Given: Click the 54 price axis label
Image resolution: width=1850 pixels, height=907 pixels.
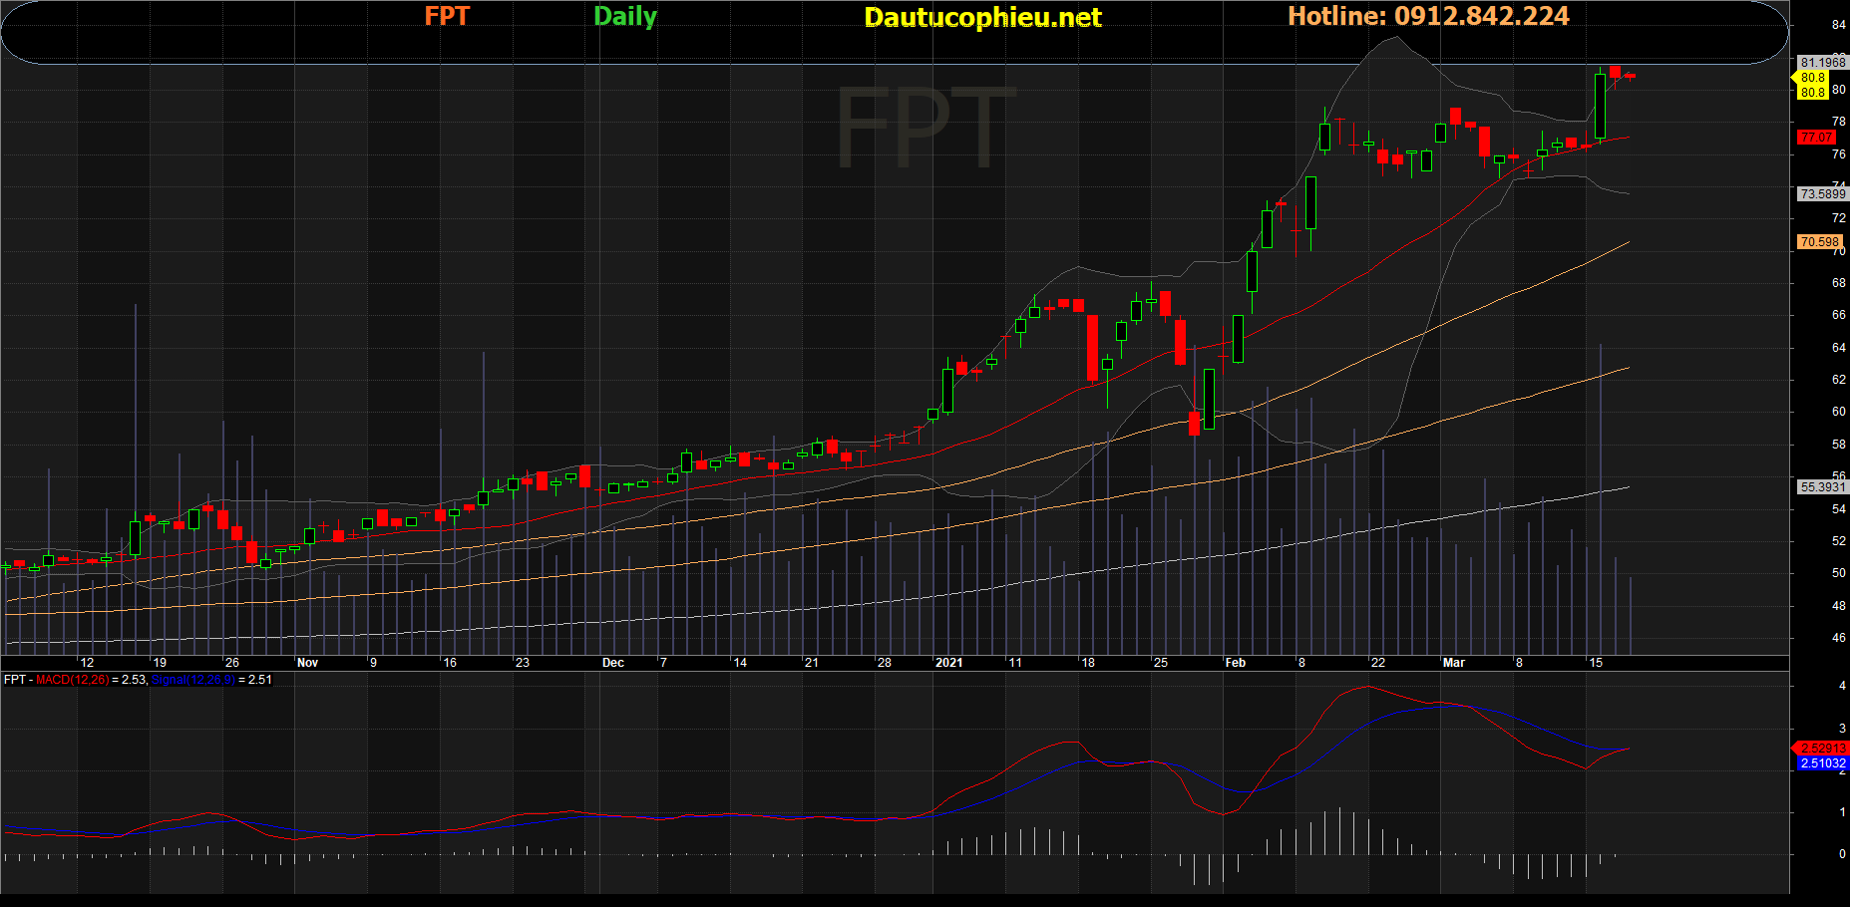Looking at the screenshot, I should (x=1839, y=509).
